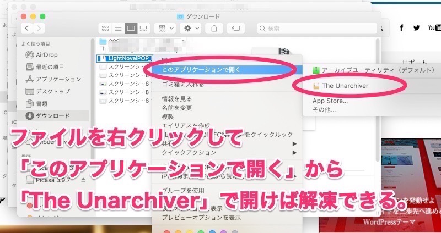441x233 pixels.
Task: Open デスクトップ in the sidebar
Action: click(x=48, y=91)
